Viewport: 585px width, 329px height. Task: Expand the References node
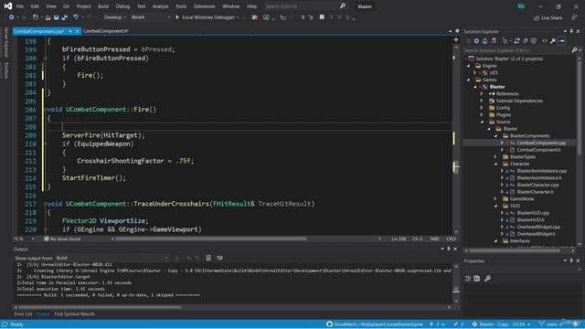tap(482, 93)
